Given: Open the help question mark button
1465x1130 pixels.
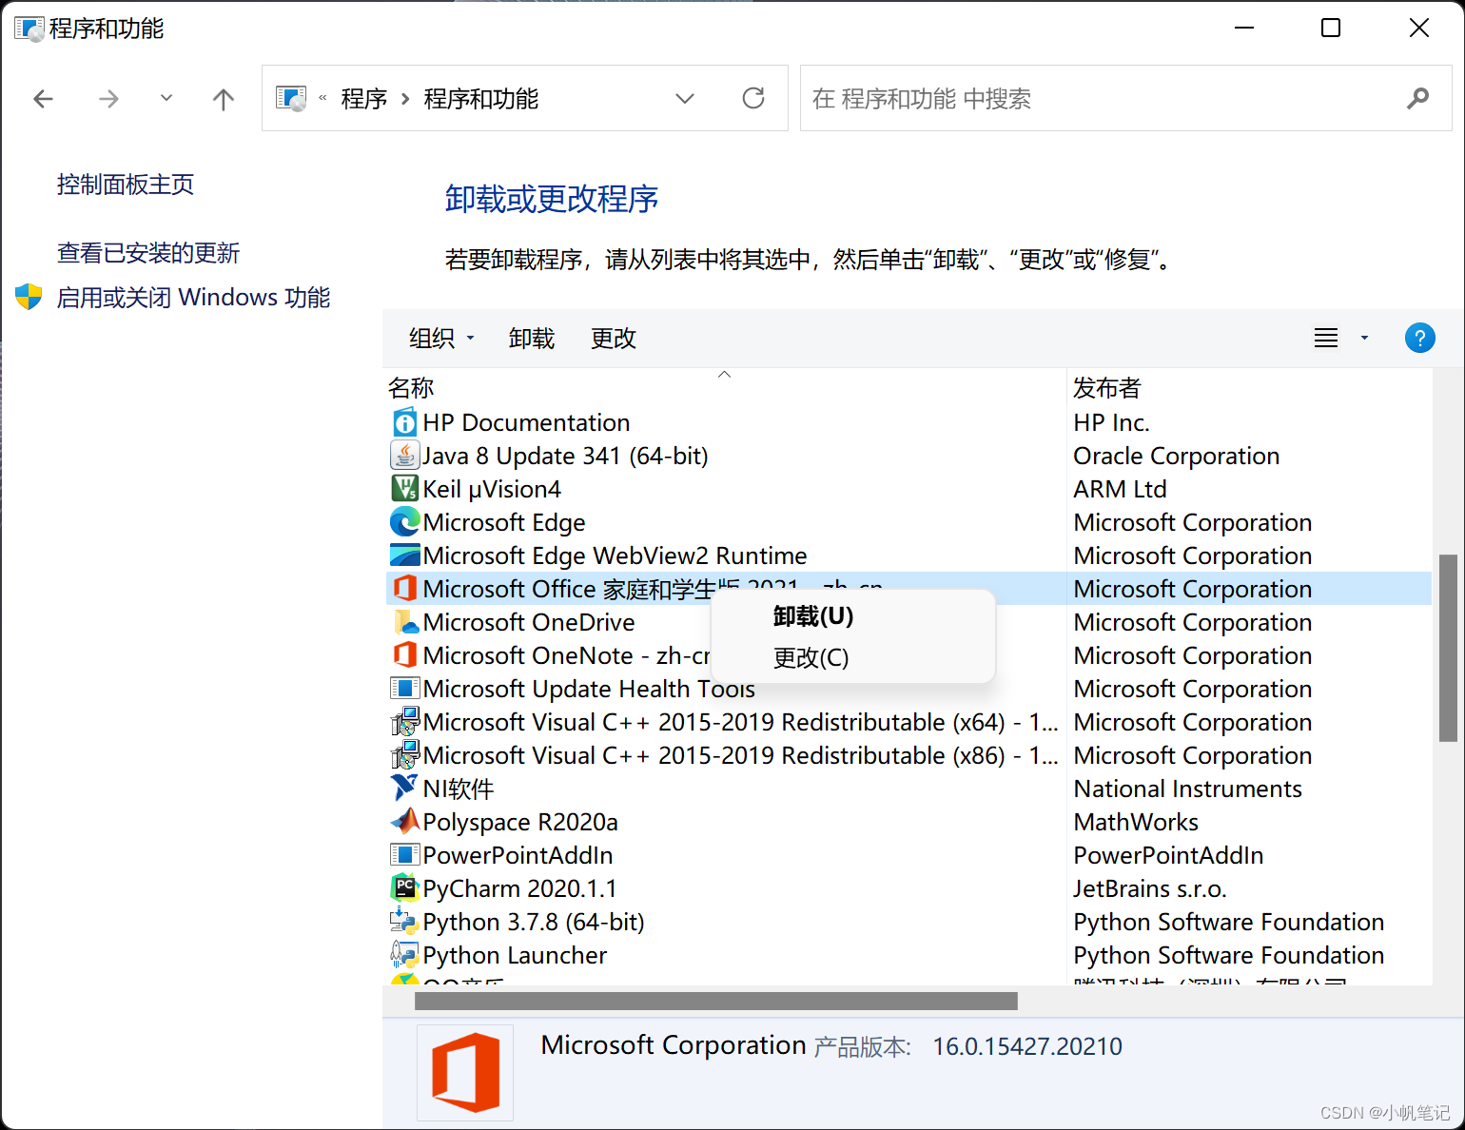Looking at the screenshot, I should [x=1419, y=338].
